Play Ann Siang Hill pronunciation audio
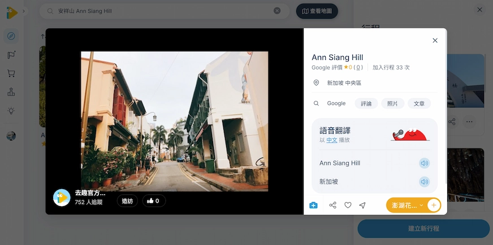This screenshot has height=245, width=493. [x=425, y=163]
